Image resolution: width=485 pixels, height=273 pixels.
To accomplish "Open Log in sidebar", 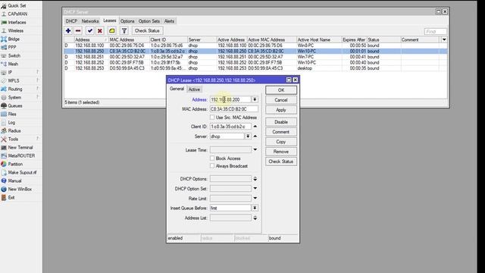I will click(x=11, y=122).
